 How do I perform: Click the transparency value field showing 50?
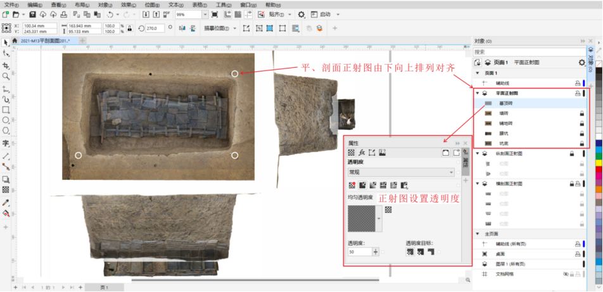coord(359,251)
